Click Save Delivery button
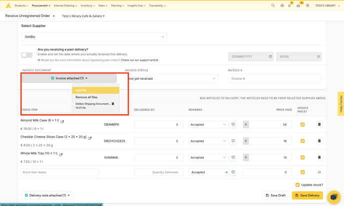Screen dimensions: 344x206 307,195
